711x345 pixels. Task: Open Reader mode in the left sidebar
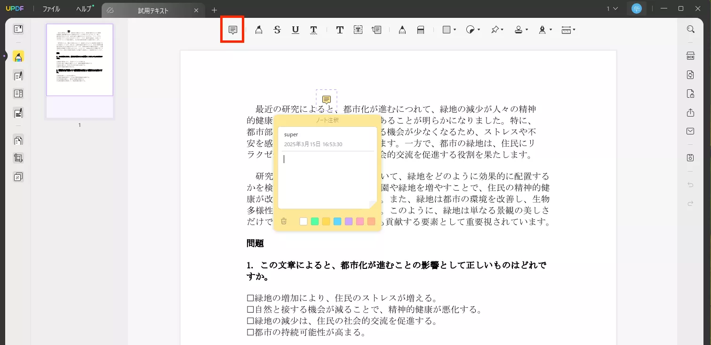(18, 29)
